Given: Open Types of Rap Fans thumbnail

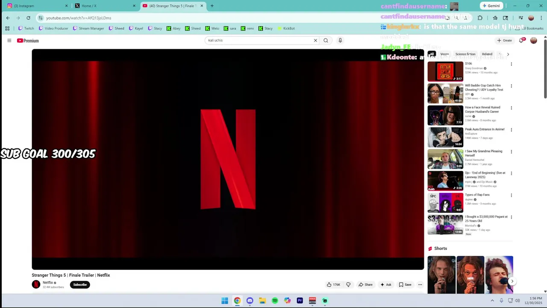Looking at the screenshot, I should [445, 202].
